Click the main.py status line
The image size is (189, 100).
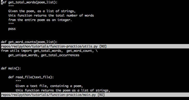95,95
